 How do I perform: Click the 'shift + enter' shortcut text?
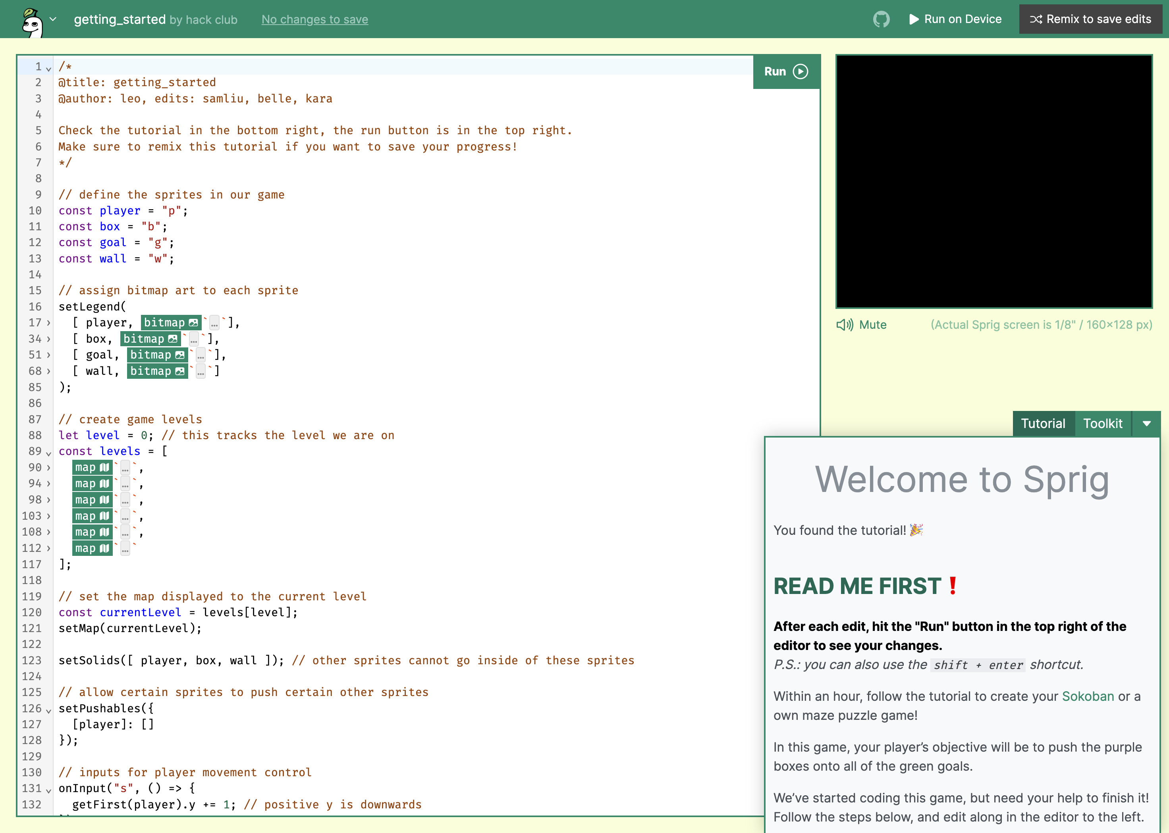[978, 665]
